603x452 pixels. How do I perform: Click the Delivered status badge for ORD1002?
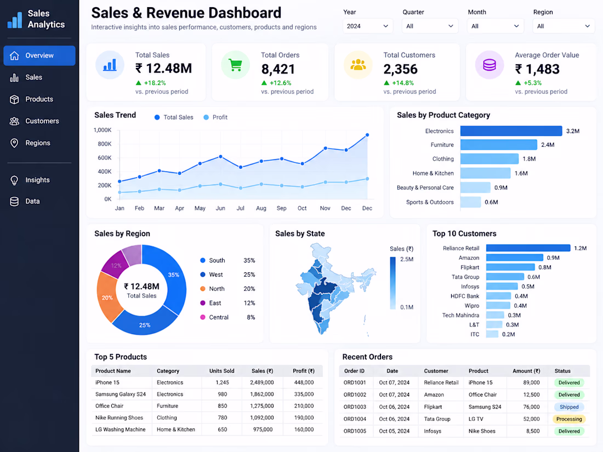pos(569,395)
